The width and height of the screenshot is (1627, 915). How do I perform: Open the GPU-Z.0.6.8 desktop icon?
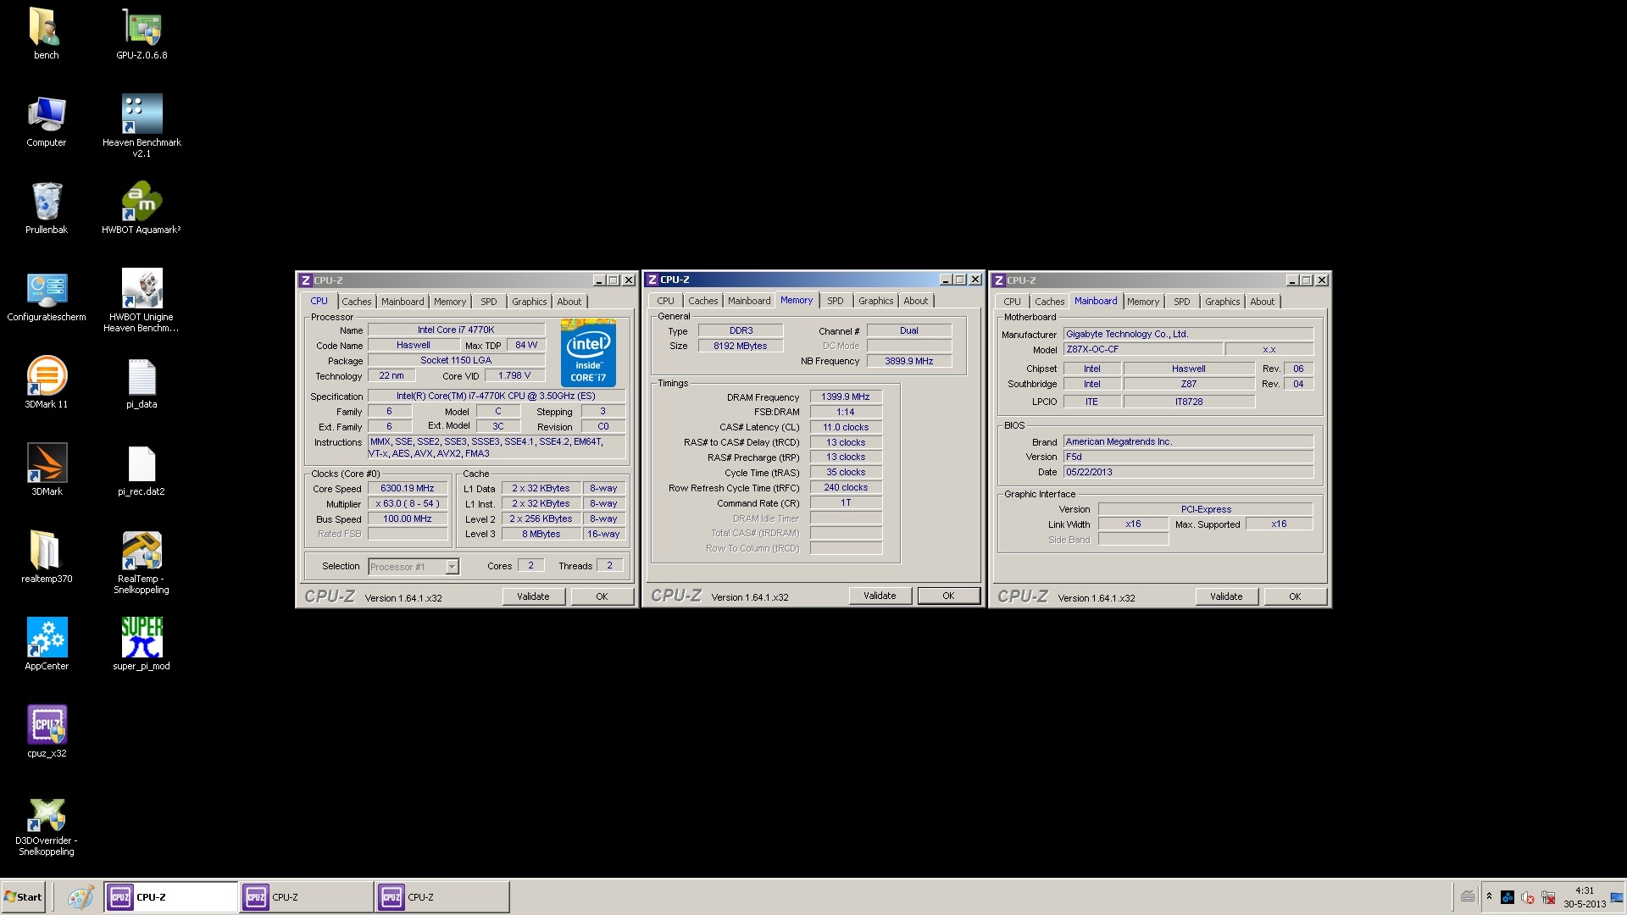pos(142,28)
